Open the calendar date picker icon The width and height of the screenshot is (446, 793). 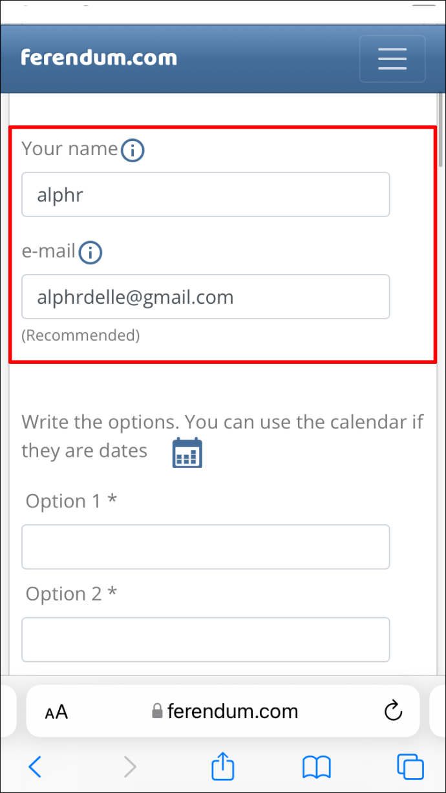[x=187, y=452]
